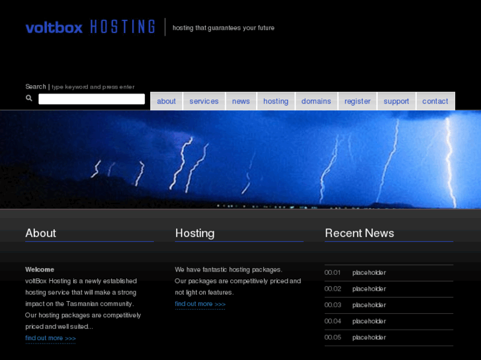Open news item 00.02 placeholder
The height and width of the screenshot is (360, 481).
point(369,289)
